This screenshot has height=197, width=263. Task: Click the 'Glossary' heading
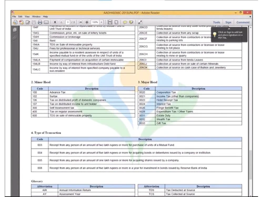pyautogui.click(x=37, y=181)
